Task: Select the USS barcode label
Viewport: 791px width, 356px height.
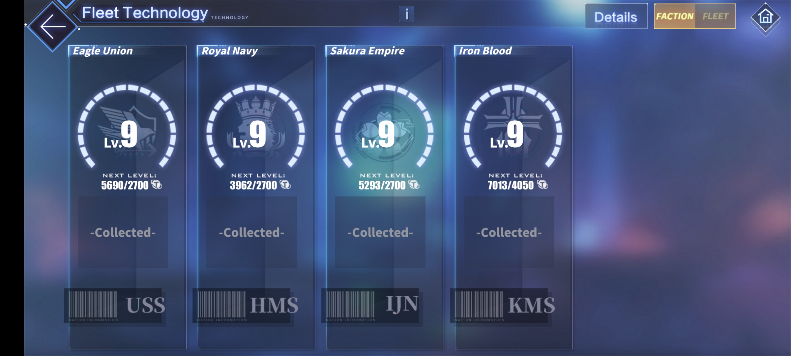Action: [x=114, y=305]
